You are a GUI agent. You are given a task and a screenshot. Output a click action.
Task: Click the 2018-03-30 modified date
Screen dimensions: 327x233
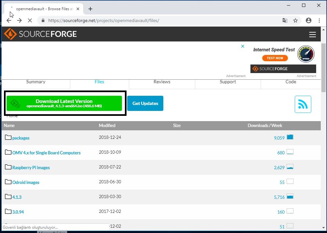[110, 197]
